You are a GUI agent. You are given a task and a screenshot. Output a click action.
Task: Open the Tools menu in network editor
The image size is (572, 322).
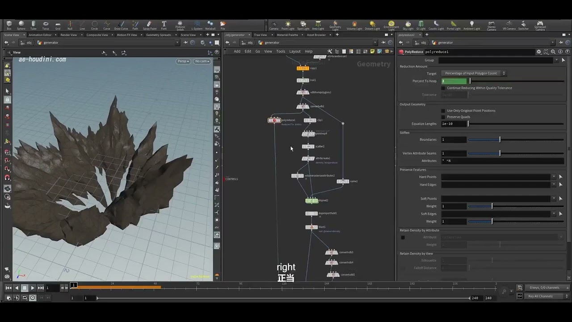[281, 51]
